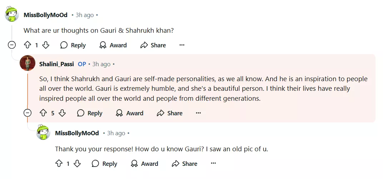
Task: Downvote MissBollyMoOd's top comment
Action: click(x=46, y=45)
